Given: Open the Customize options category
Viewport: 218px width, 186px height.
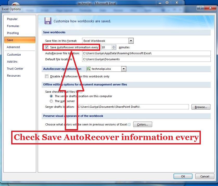Looking at the screenshot, I should (x=14, y=55).
